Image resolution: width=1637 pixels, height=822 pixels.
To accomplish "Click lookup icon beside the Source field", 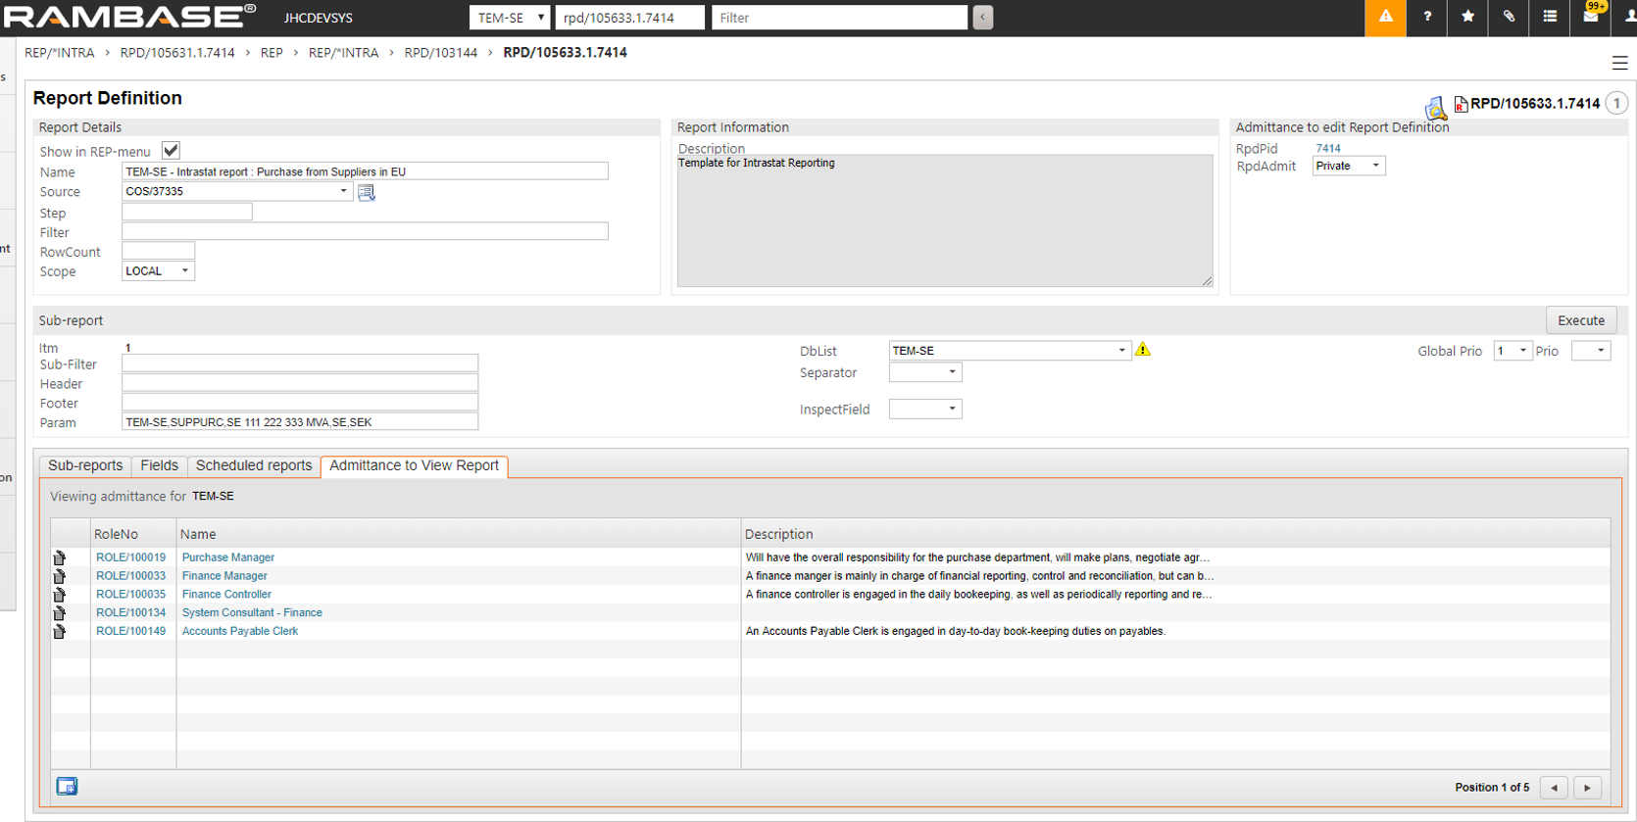I will [367, 193].
